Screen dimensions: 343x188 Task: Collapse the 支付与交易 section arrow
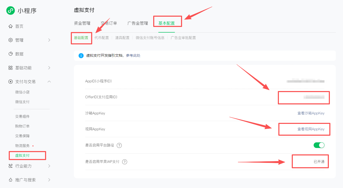49,82
